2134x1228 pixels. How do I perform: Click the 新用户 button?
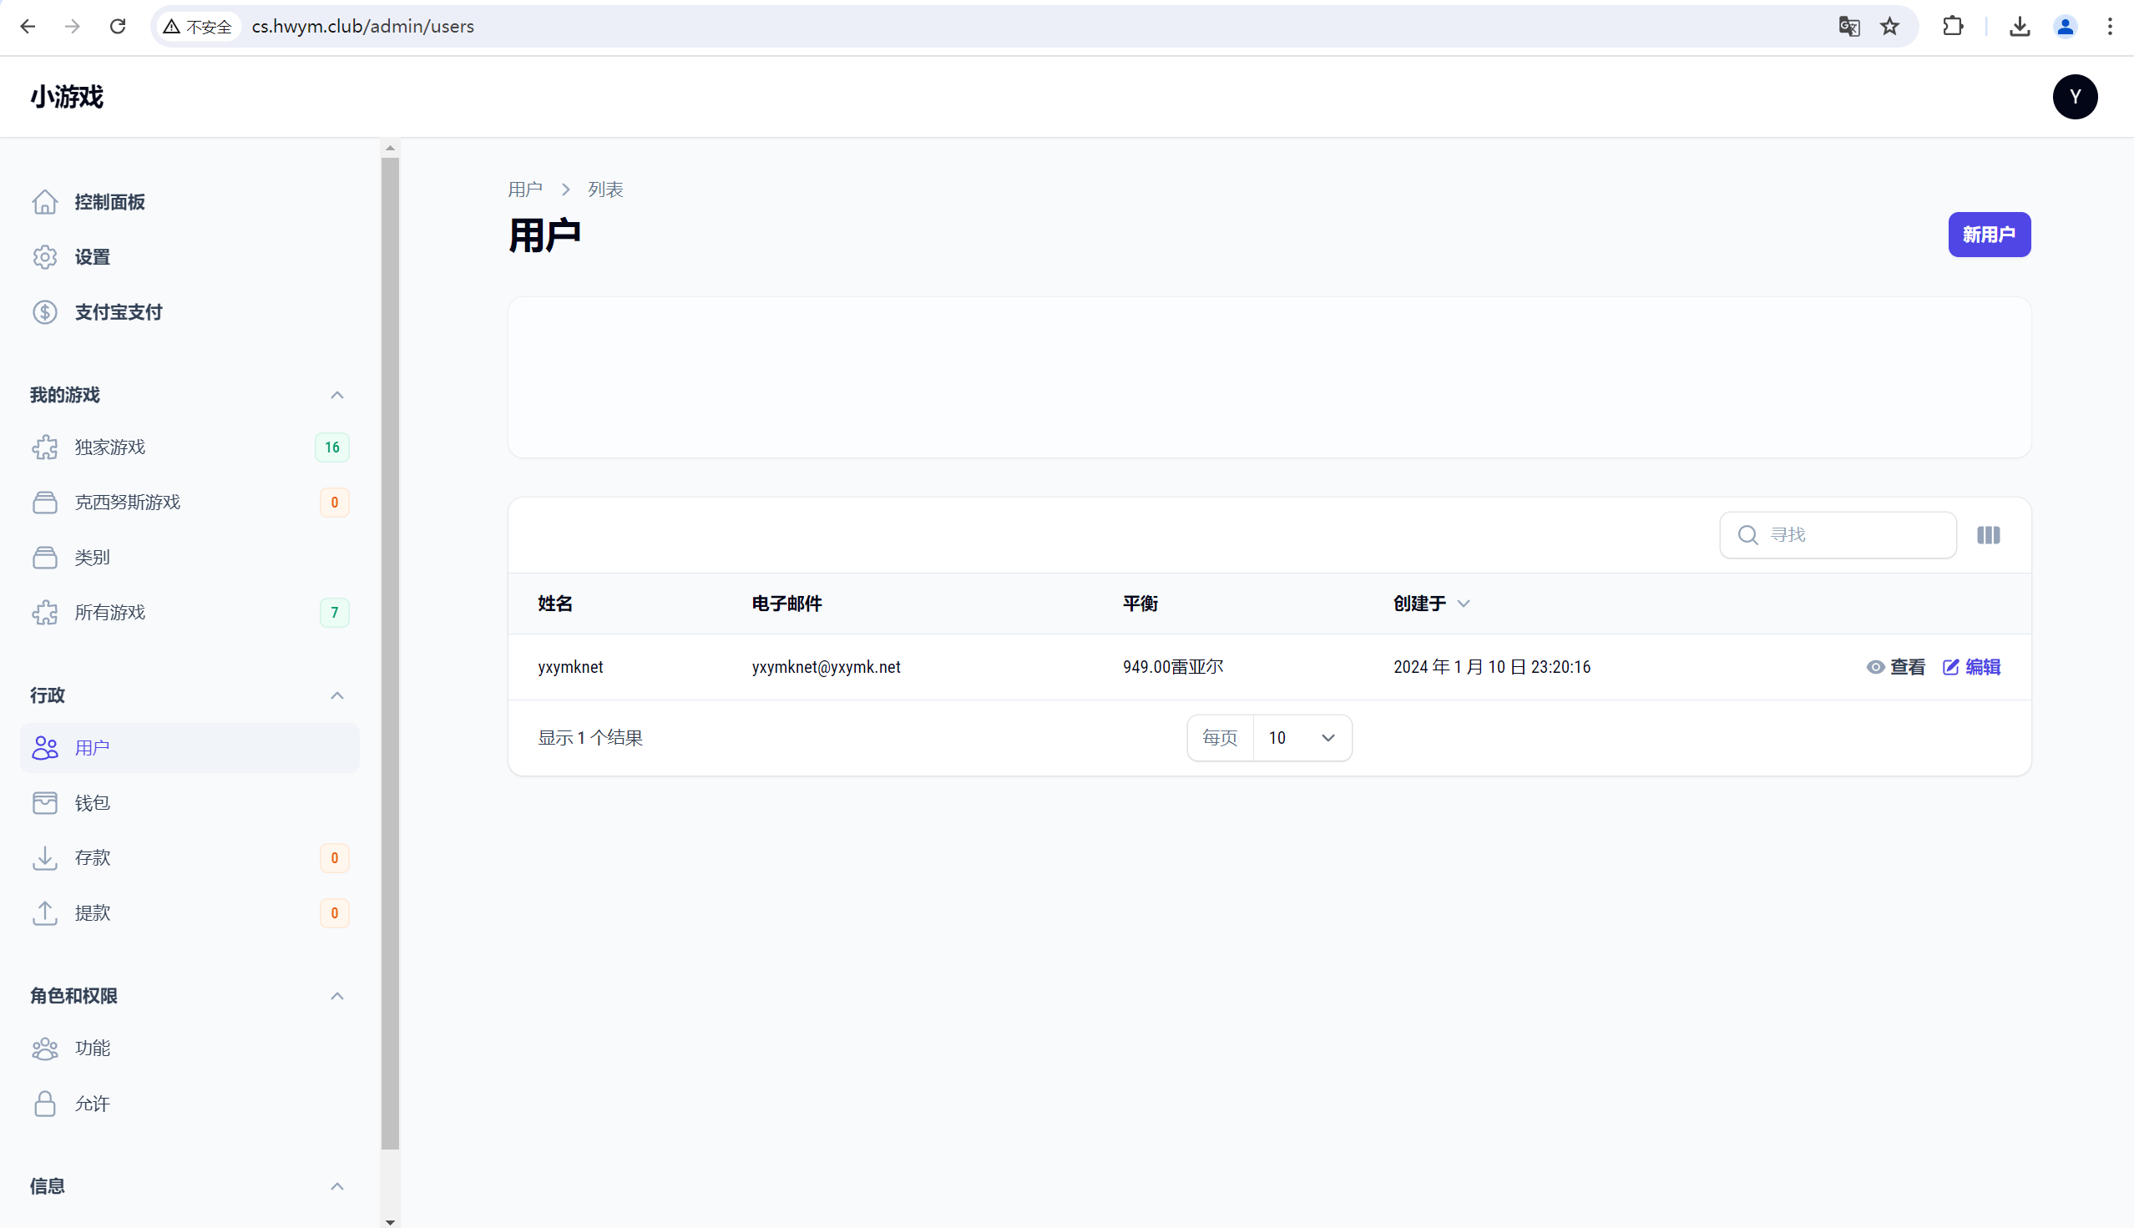click(x=1989, y=235)
